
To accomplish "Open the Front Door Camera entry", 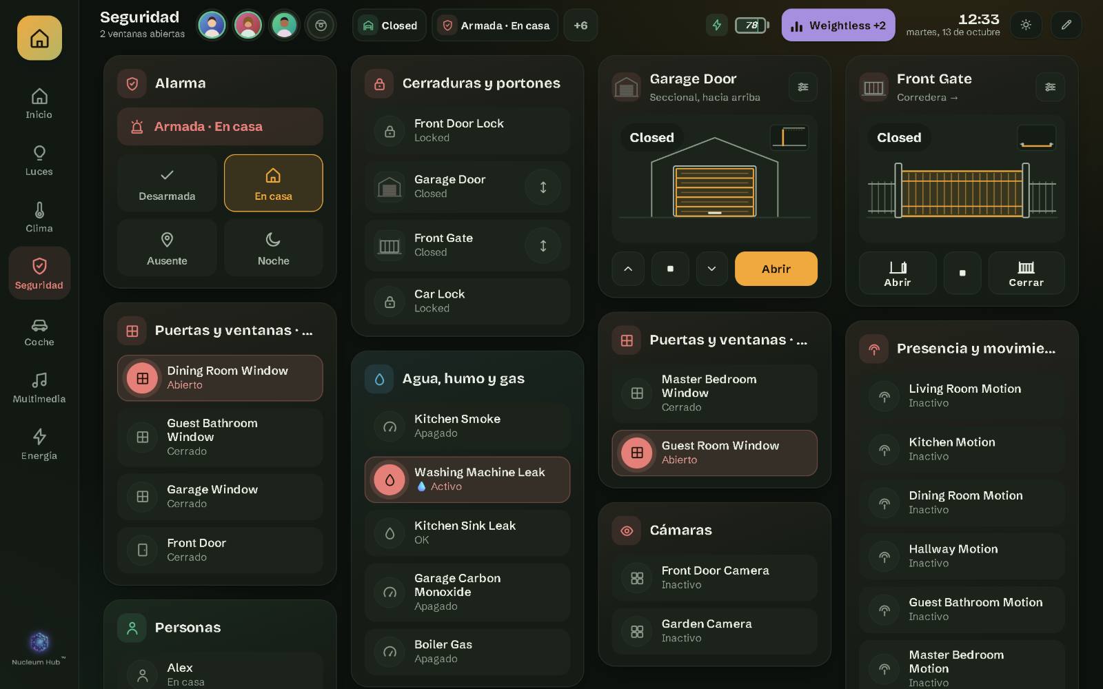I will (715, 577).
